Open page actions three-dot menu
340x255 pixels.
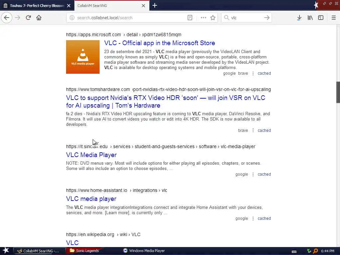204,18
